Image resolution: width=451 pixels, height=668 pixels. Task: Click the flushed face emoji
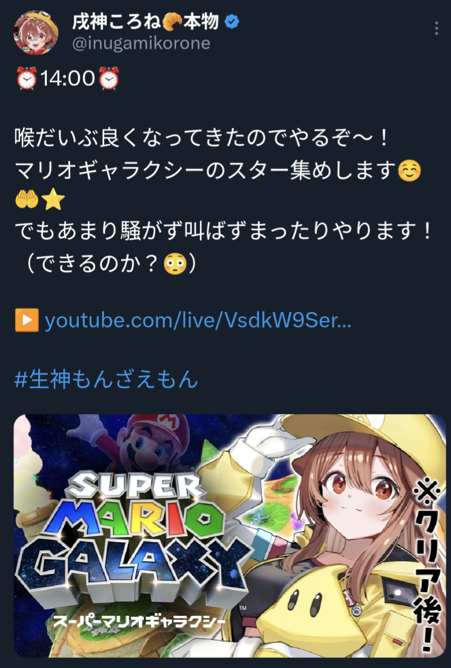tap(174, 264)
